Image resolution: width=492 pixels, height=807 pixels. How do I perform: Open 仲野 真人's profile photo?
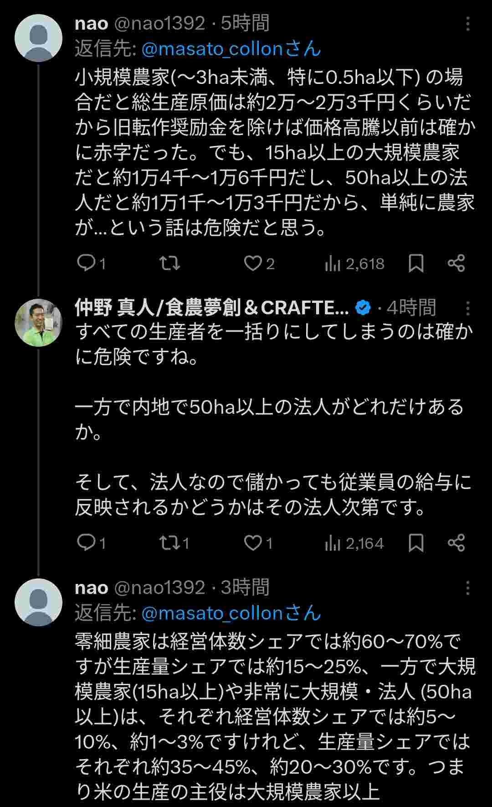pyautogui.click(x=39, y=323)
